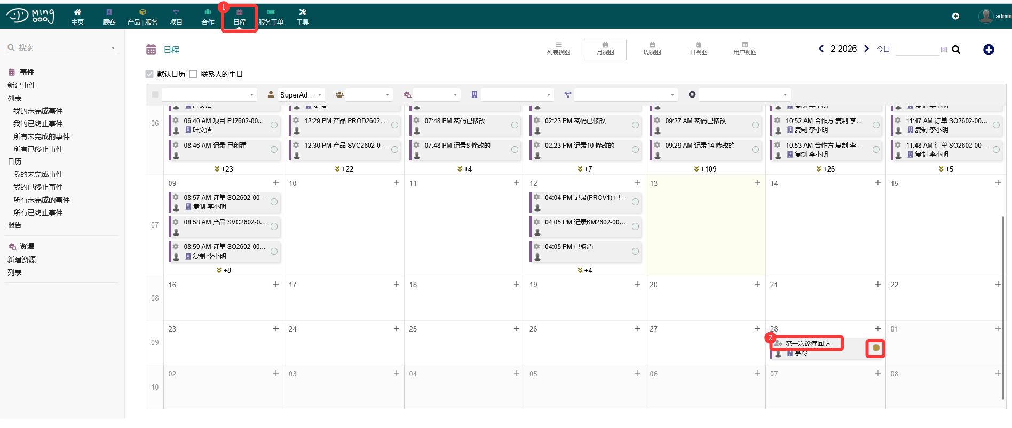
Task: Click the 新建事件 link in sidebar
Action: pyautogui.click(x=22, y=85)
